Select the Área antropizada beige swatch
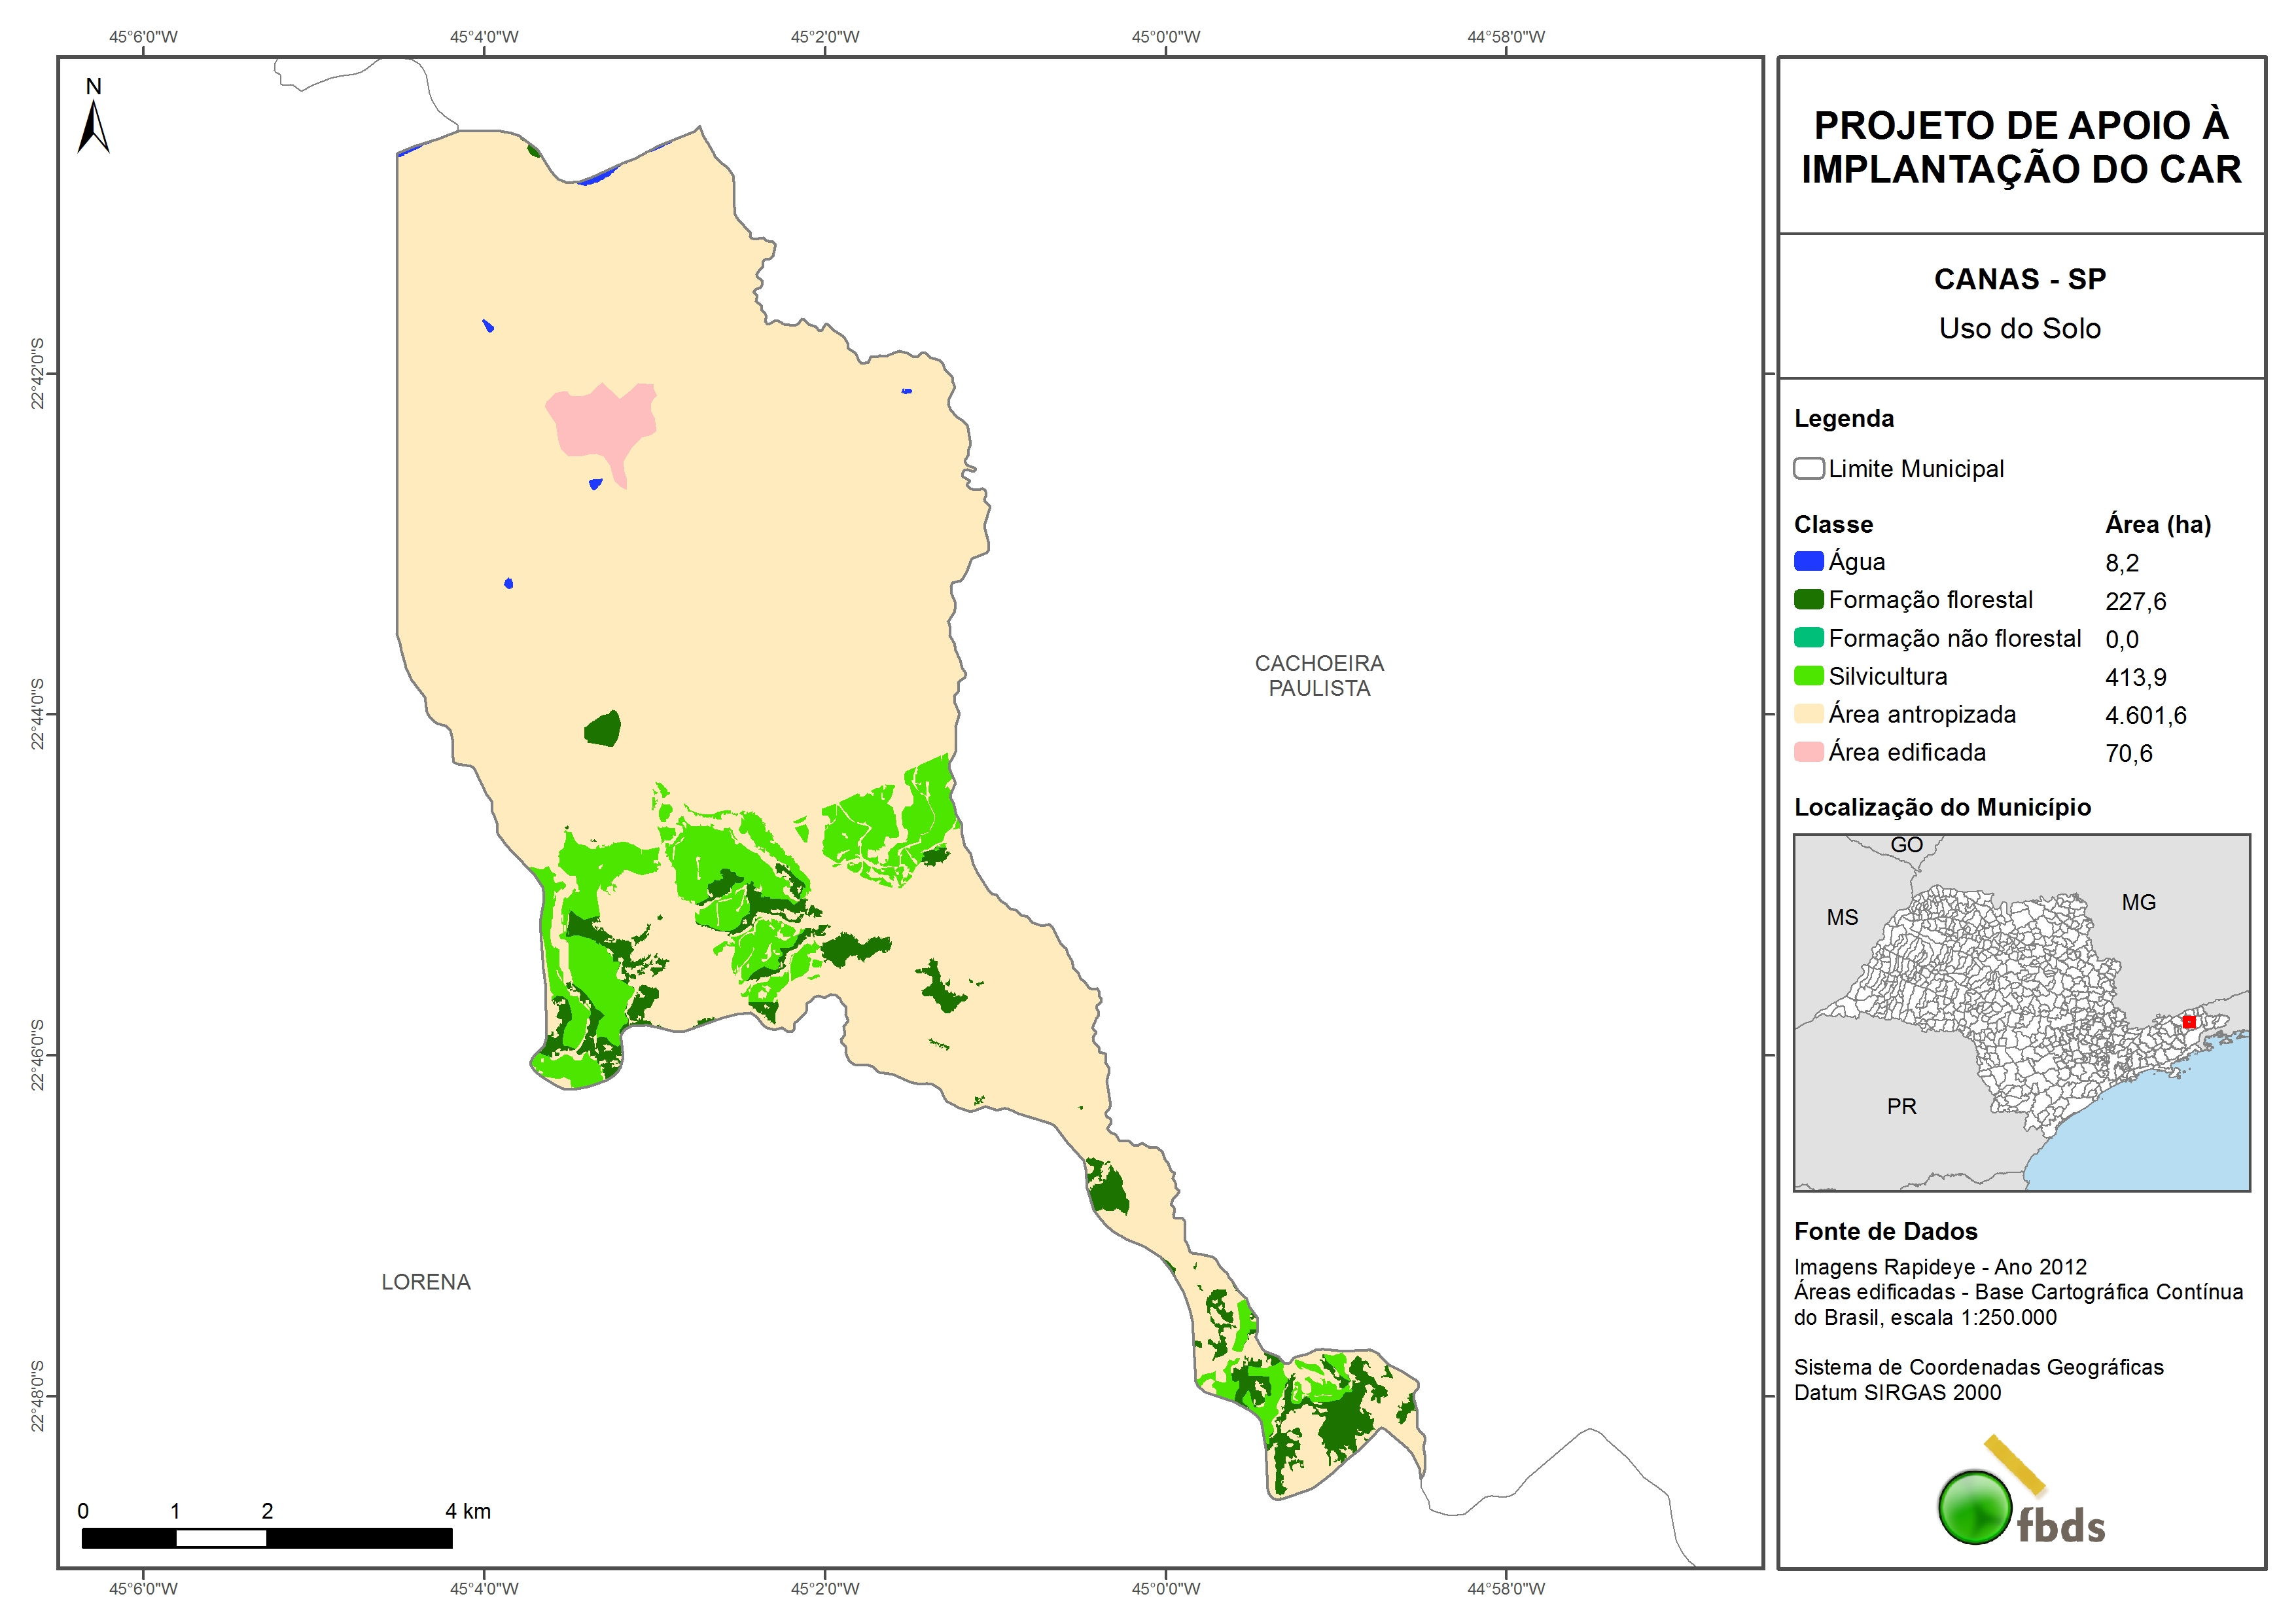Image resolution: width=2296 pixels, height=1624 pixels. coord(1808,713)
